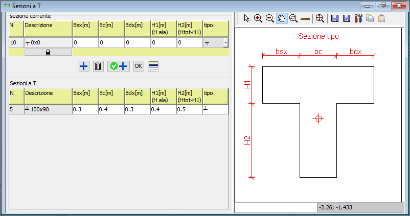The width and height of the screenshot is (410, 216).
Task: Click the padlock lock button
Action: pos(48,52)
